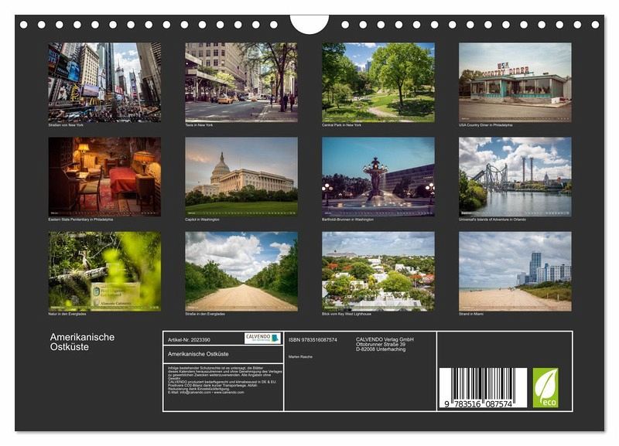Click the green eco leaf logo
Viewport: 619px width, 446px height.
pos(545,386)
